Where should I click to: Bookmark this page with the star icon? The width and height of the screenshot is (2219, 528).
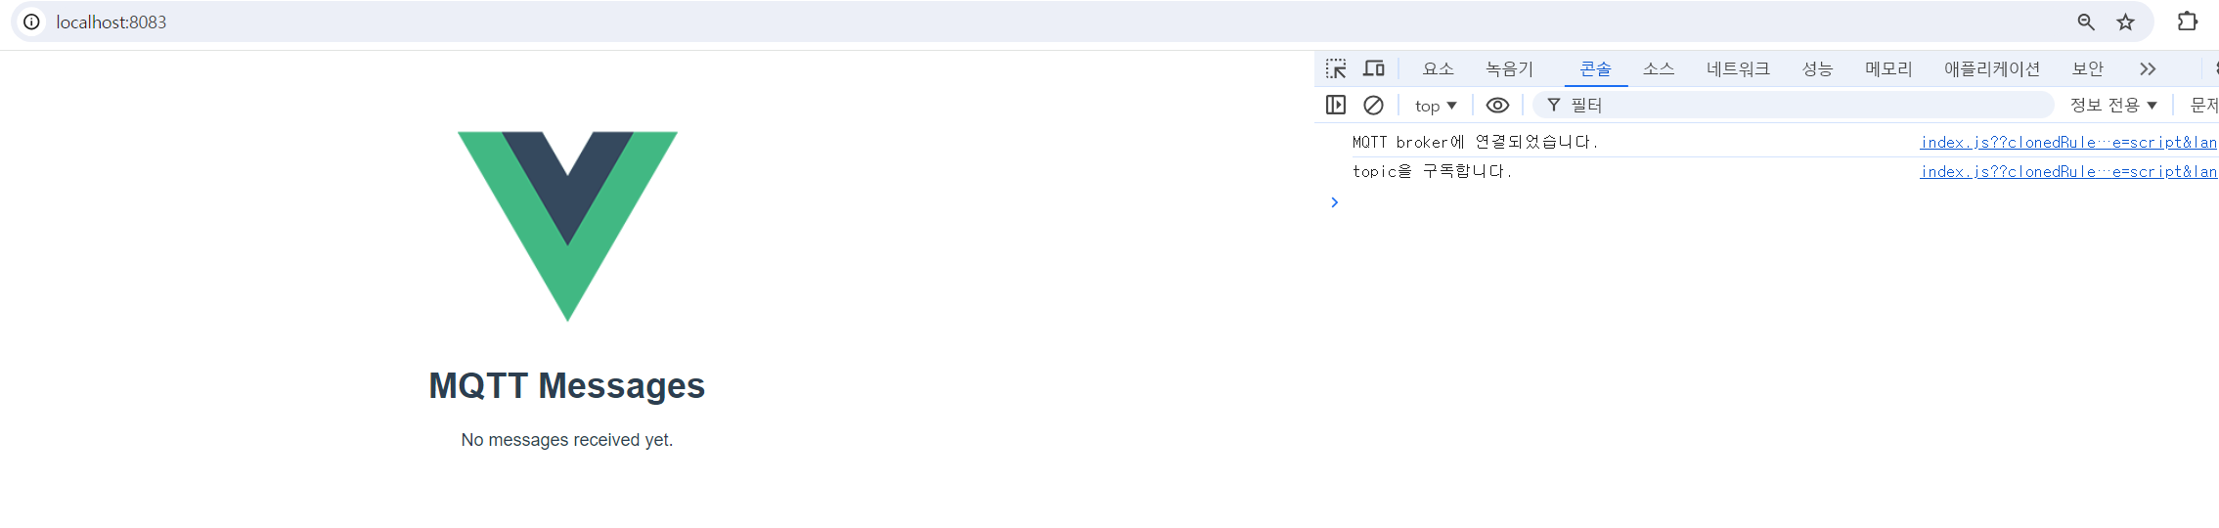pos(2125,22)
